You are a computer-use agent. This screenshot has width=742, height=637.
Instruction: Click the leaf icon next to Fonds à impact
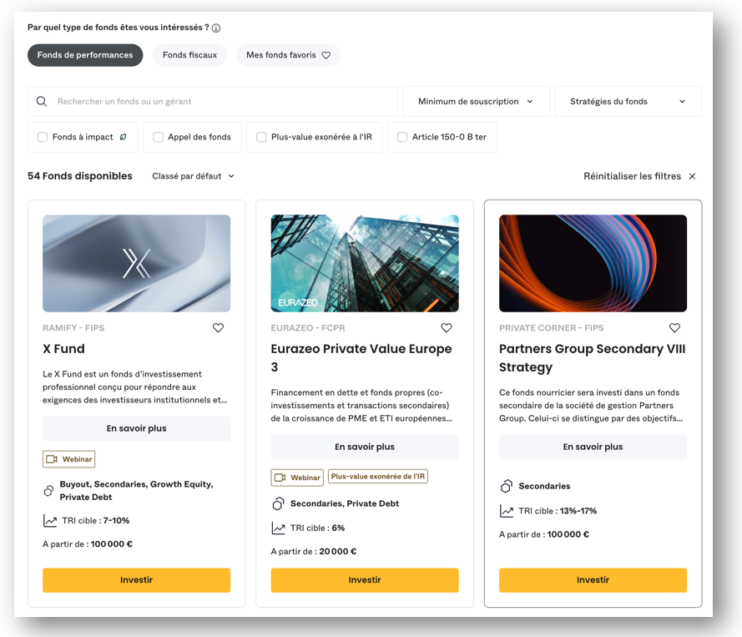pos(123,137)
